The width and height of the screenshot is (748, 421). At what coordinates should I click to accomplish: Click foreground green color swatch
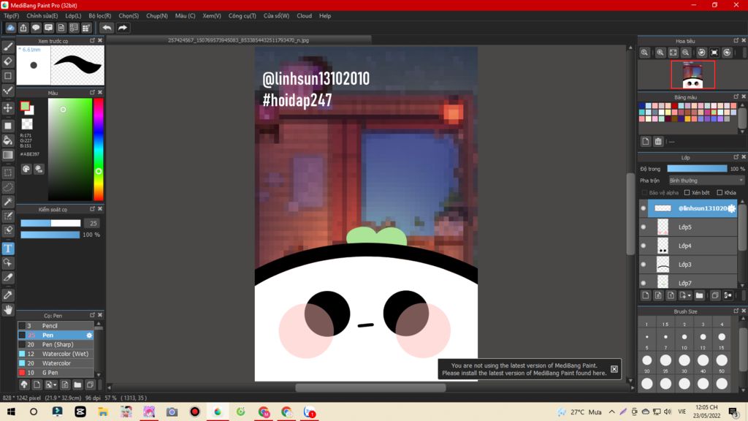pyautogui.click(x=25, y=106)
